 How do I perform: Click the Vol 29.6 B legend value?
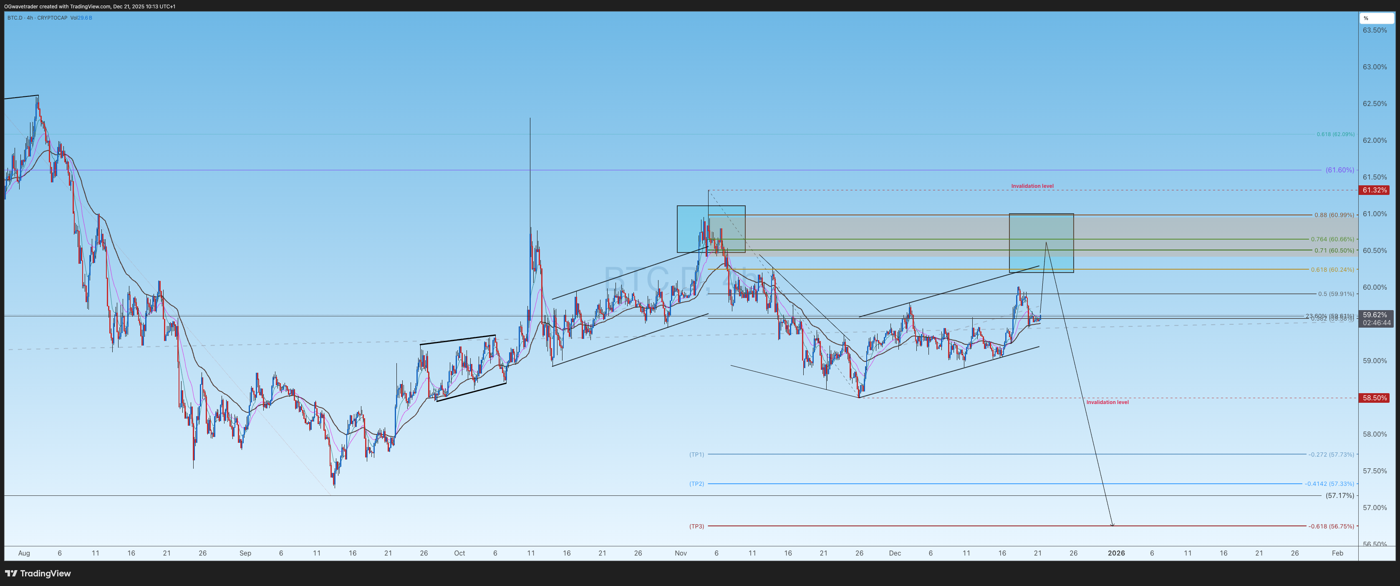81,18
